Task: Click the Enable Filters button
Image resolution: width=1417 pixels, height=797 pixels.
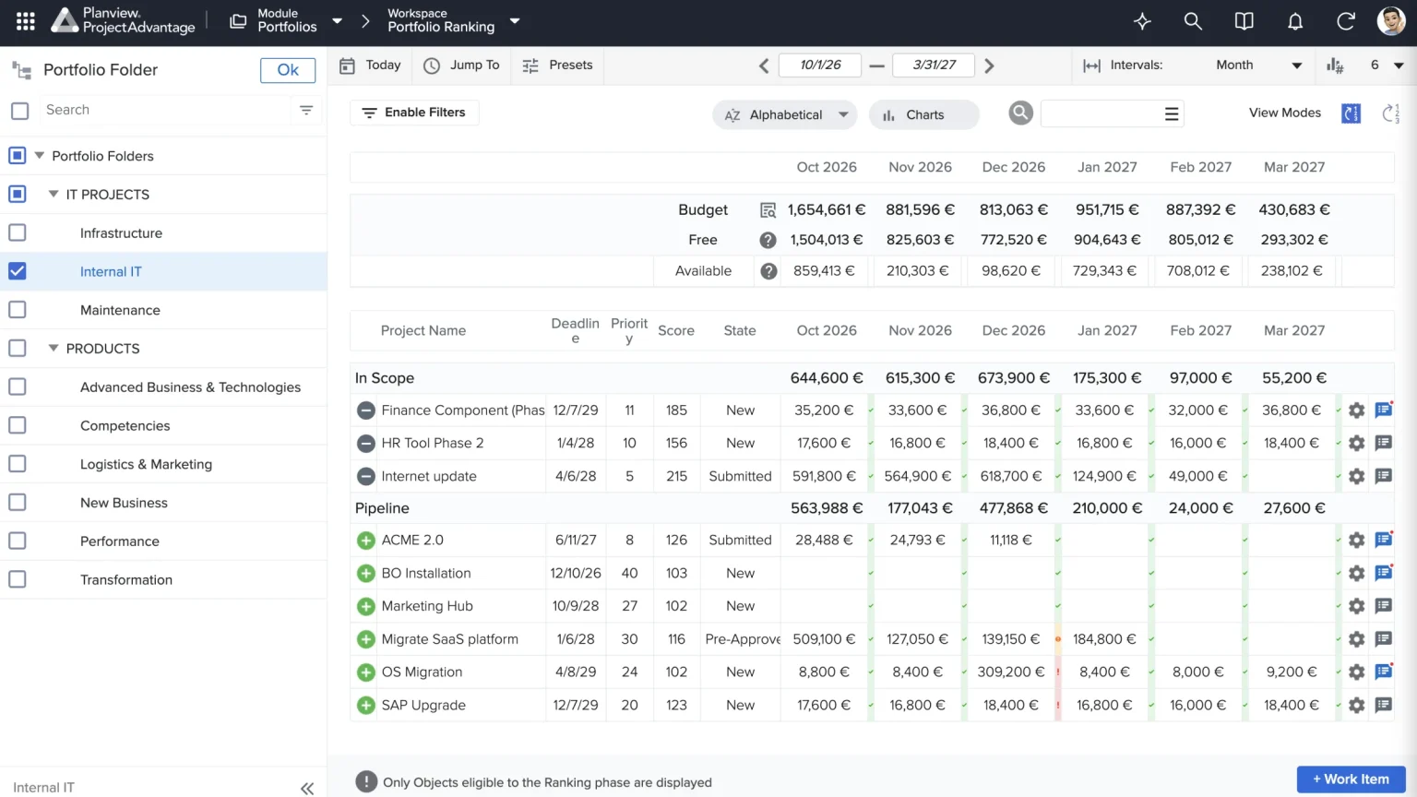Action: 414,113
